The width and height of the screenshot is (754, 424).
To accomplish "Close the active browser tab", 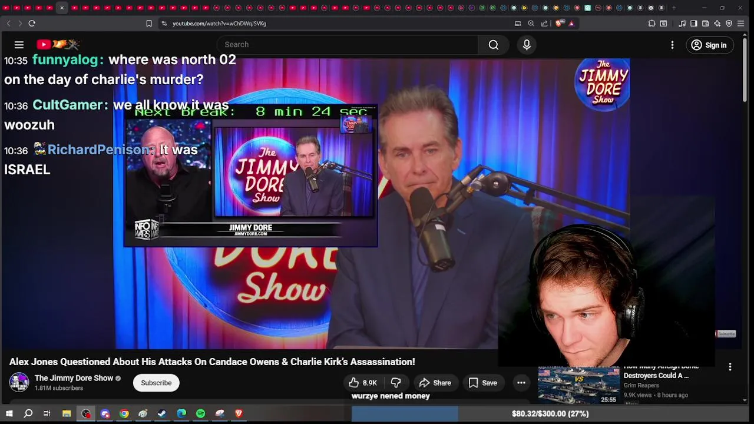I will [x=62, y=8].
